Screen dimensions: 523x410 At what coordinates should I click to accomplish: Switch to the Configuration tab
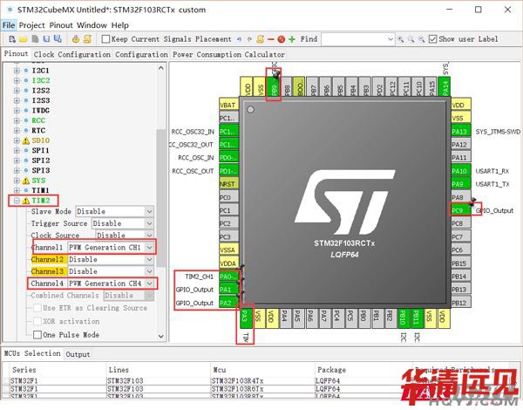[x=141, y=54]
